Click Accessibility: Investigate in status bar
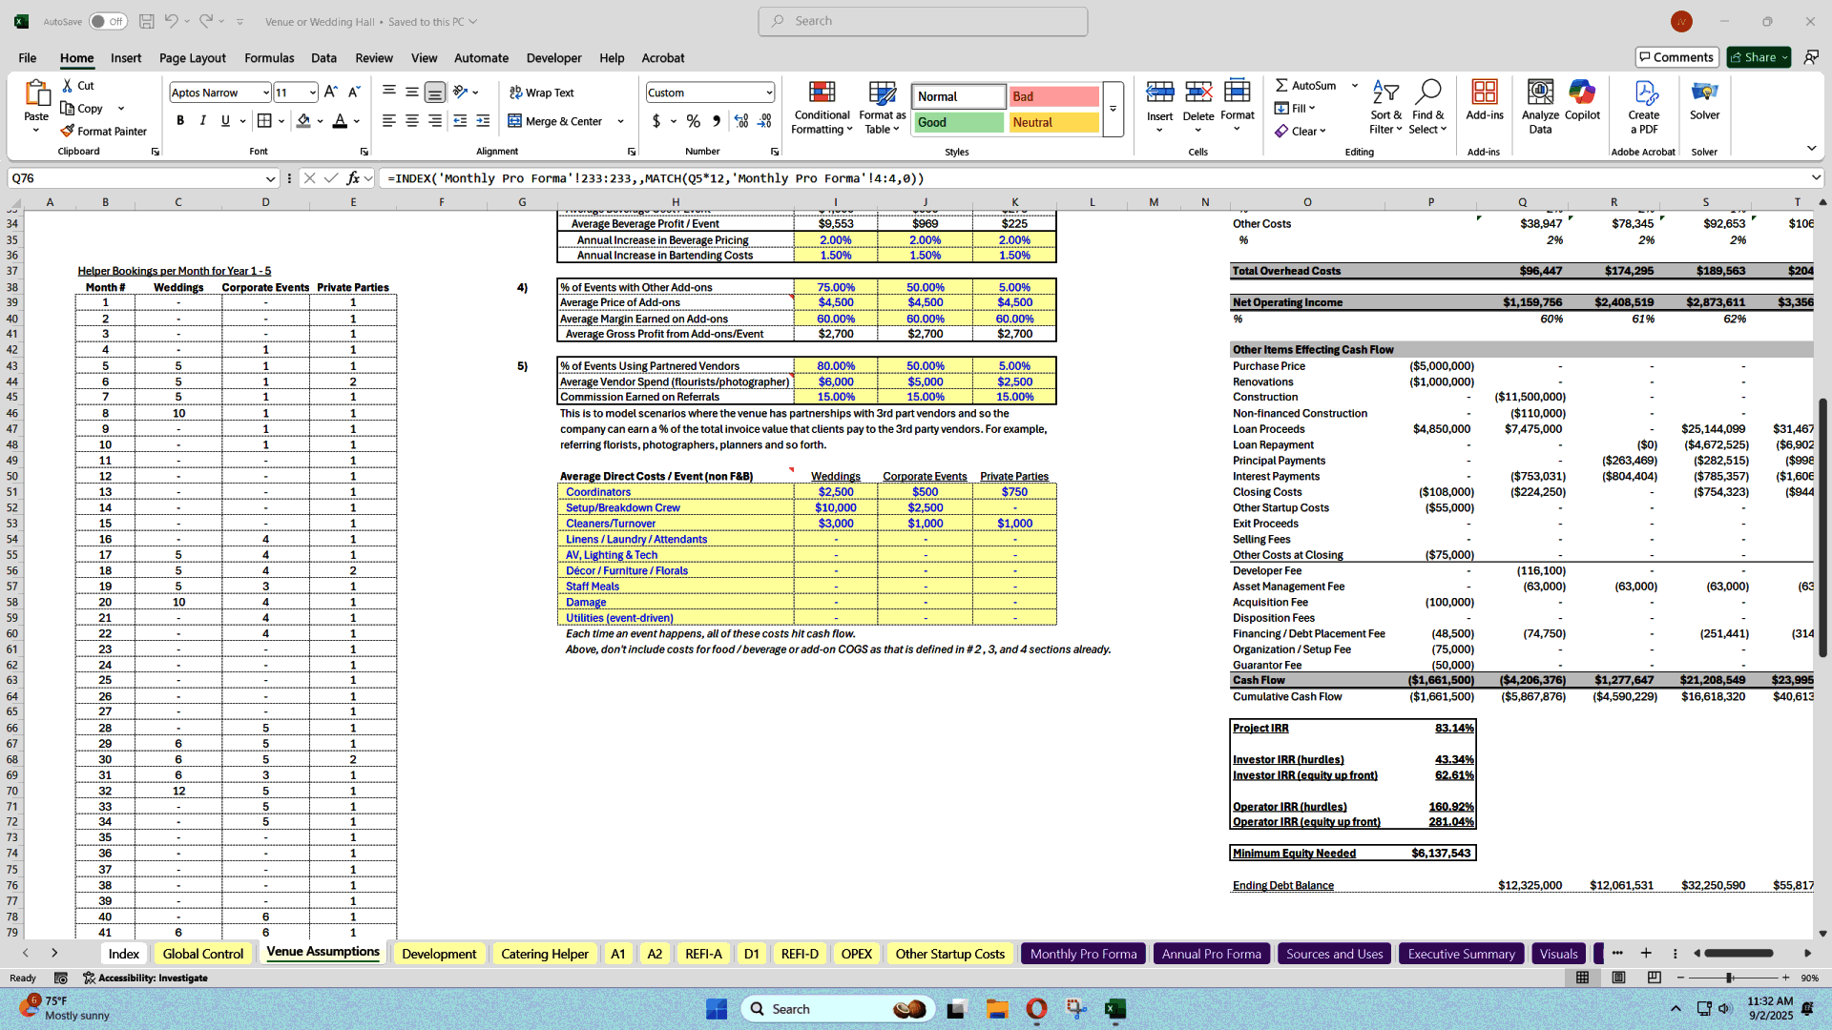The width and height of the screenshot is (1832, 1030). click(145, 978)
